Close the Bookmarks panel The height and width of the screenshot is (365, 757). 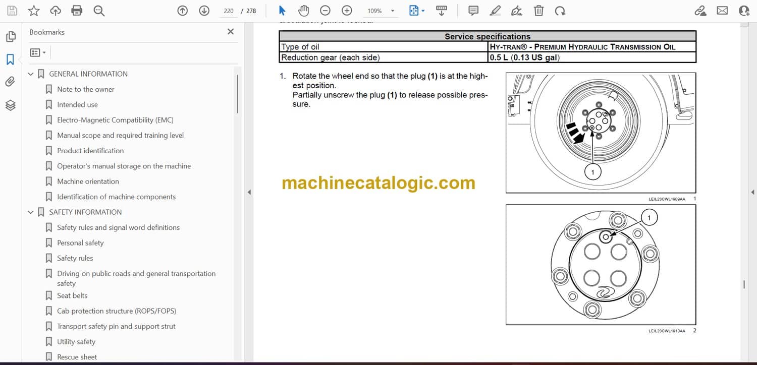click(x=231, y=32)
